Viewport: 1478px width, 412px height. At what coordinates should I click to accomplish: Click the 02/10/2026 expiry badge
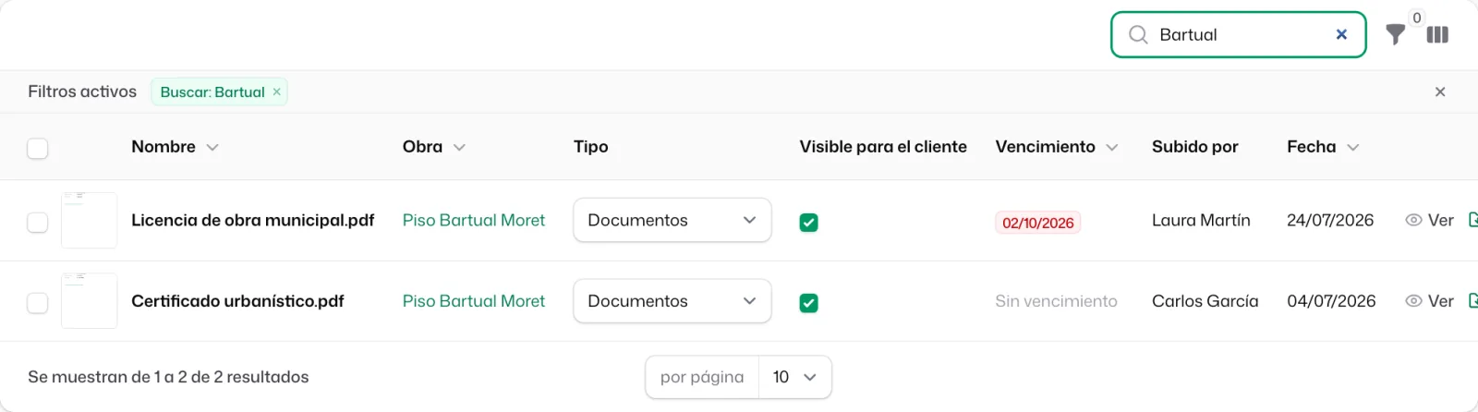coord(1037,223)
